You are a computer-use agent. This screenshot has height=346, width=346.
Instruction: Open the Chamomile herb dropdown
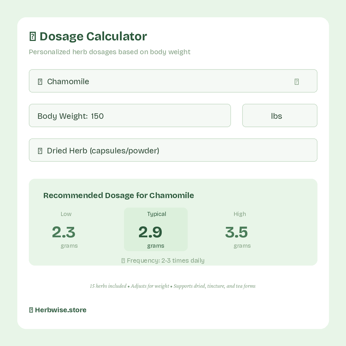[173, 81]
